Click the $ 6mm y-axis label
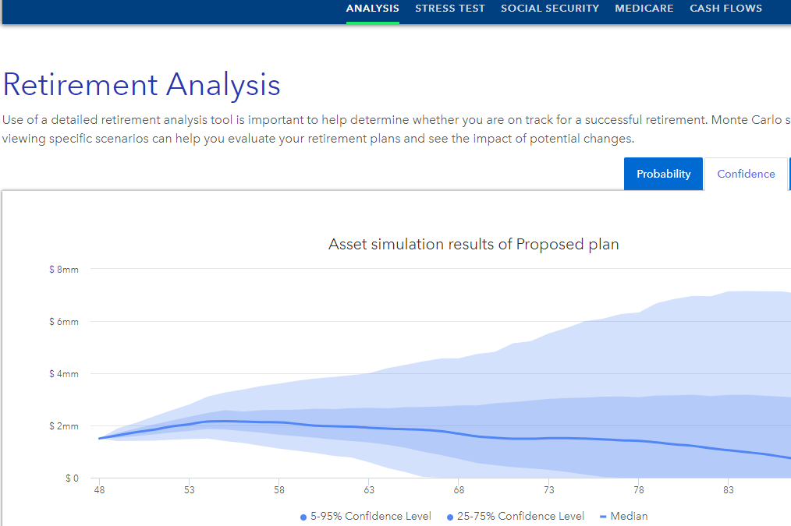791x526 pixels. 64,321
